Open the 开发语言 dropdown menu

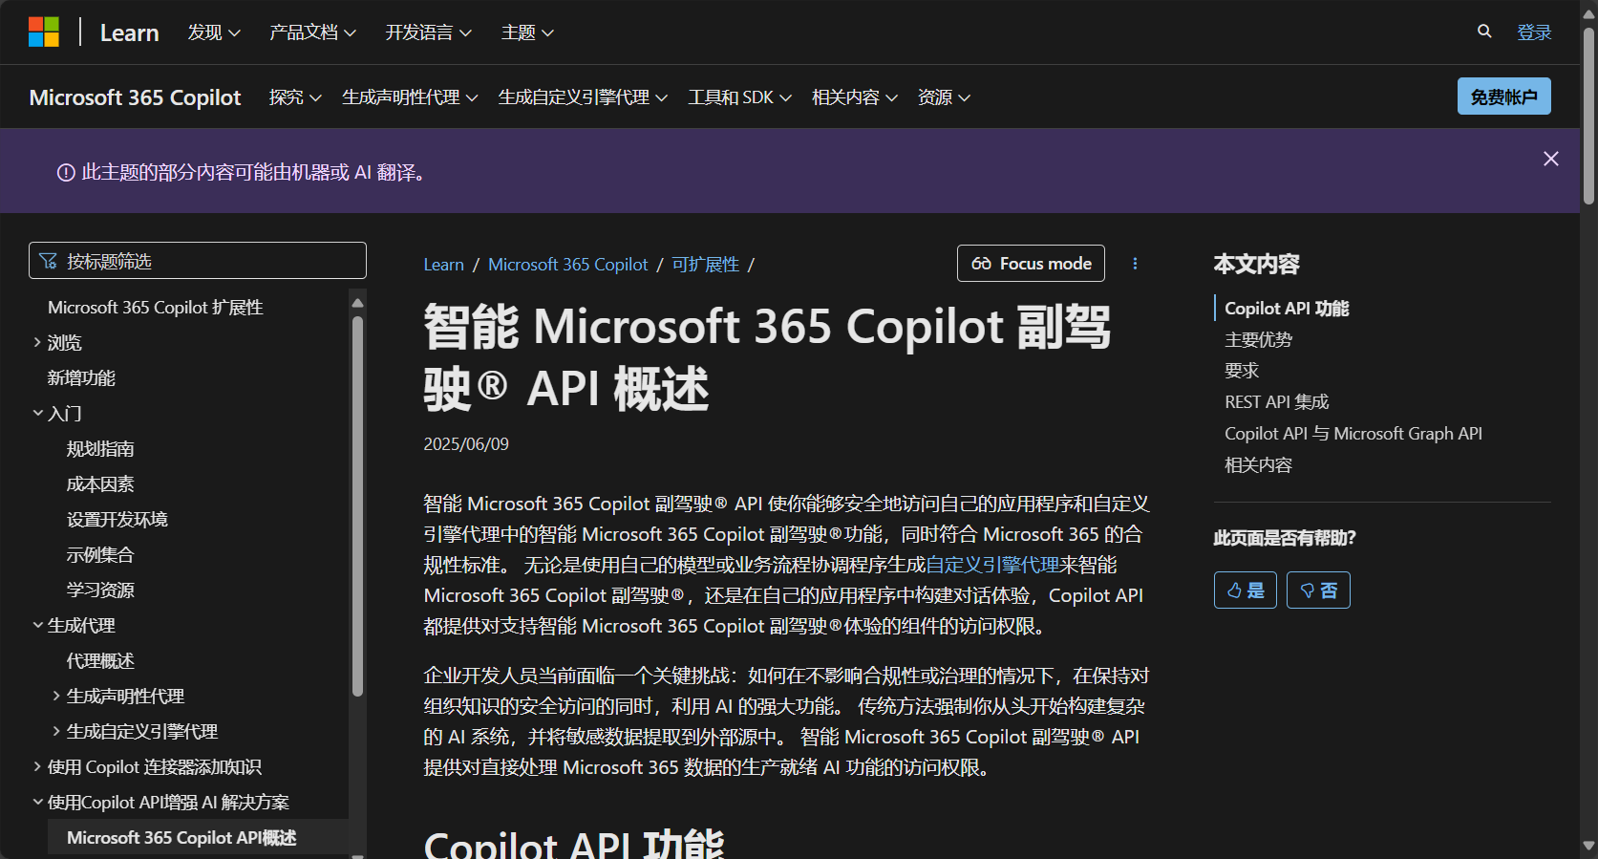pyautogui.click(x=428, y=32)
